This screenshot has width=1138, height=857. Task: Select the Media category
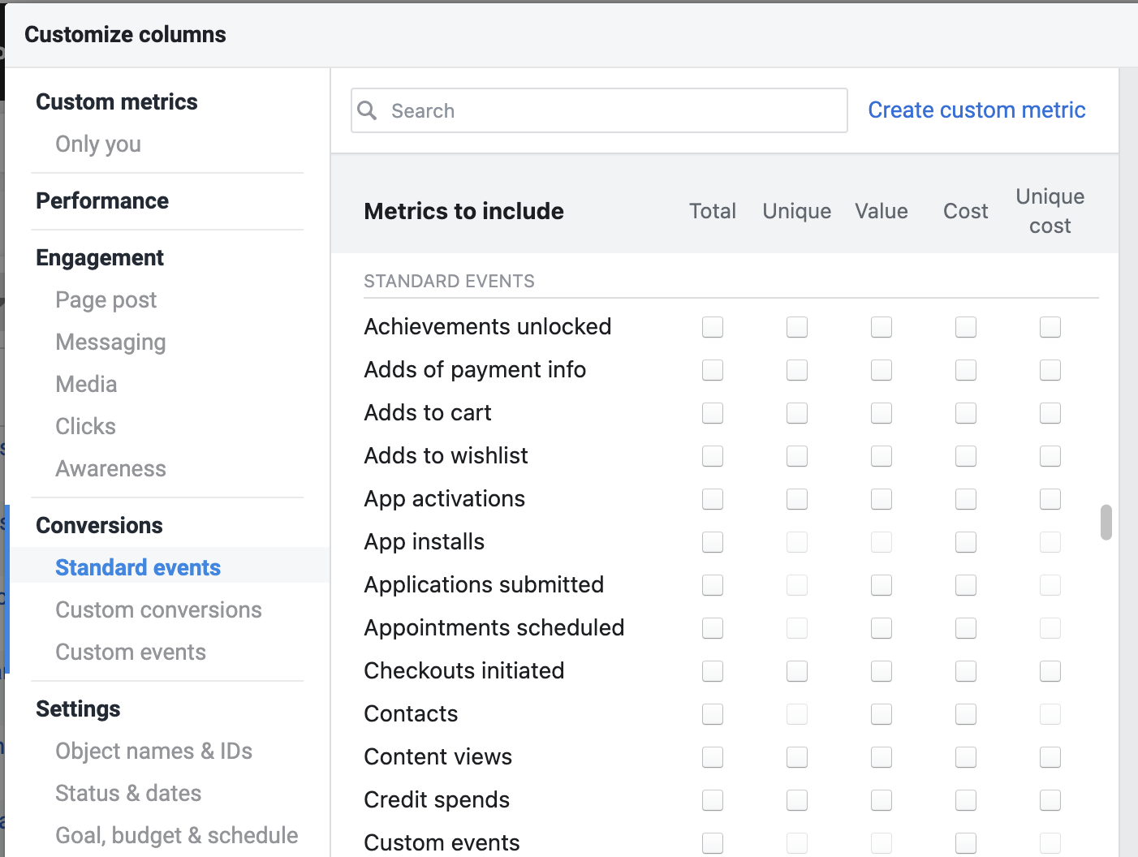[x=86, y=384]
